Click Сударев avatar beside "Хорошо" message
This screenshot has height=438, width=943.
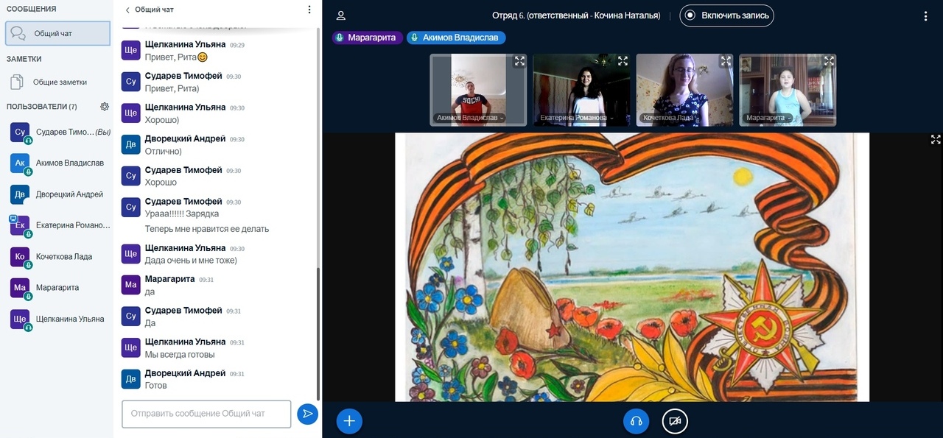pos(130,175)
